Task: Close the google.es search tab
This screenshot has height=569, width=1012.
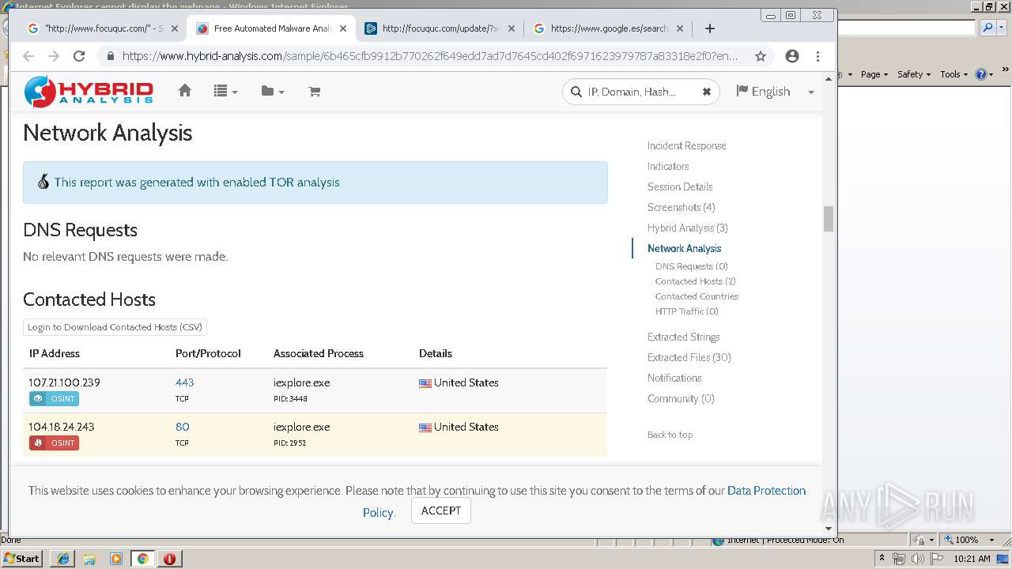Action: [x=679, y=28]
